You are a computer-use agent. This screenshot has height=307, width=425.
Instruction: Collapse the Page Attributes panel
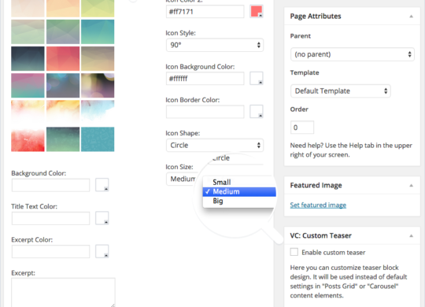coord(411,17)
